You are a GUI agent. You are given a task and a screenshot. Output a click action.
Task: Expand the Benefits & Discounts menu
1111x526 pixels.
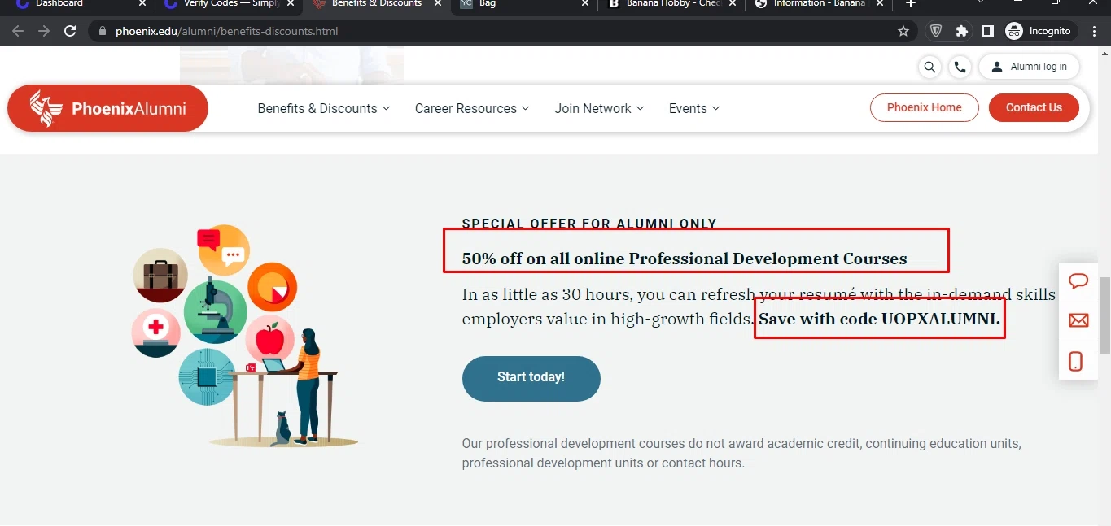click(x=324, y=108)
